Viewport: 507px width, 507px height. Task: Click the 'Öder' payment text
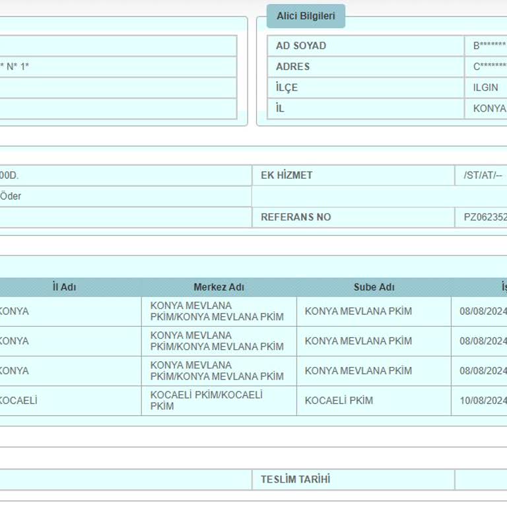(x=11, y=196)
